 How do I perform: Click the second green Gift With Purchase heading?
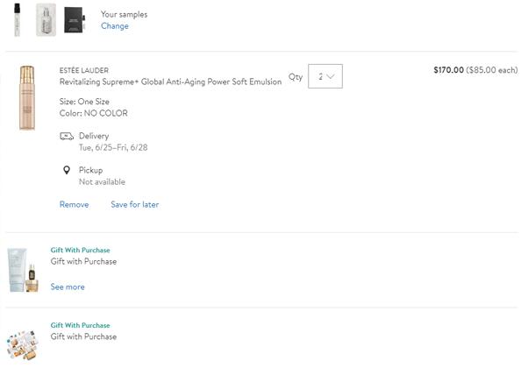(80, 325)
